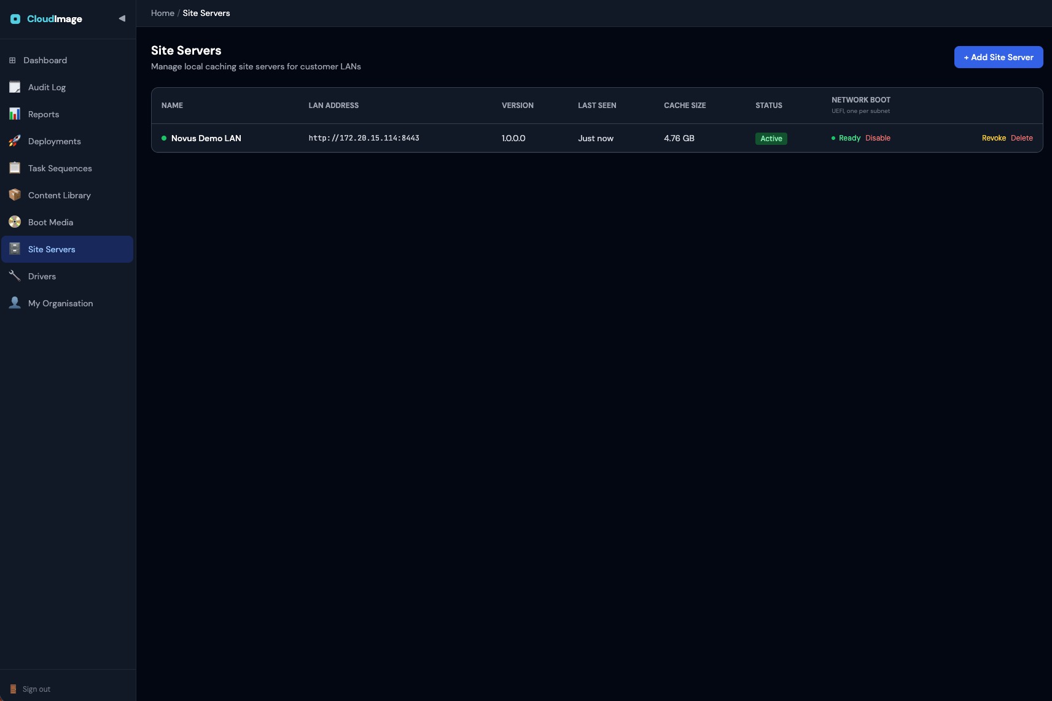Select the Novus Demo LAN server name
The image size is (1052, 701).
click(x=206, y=138)
